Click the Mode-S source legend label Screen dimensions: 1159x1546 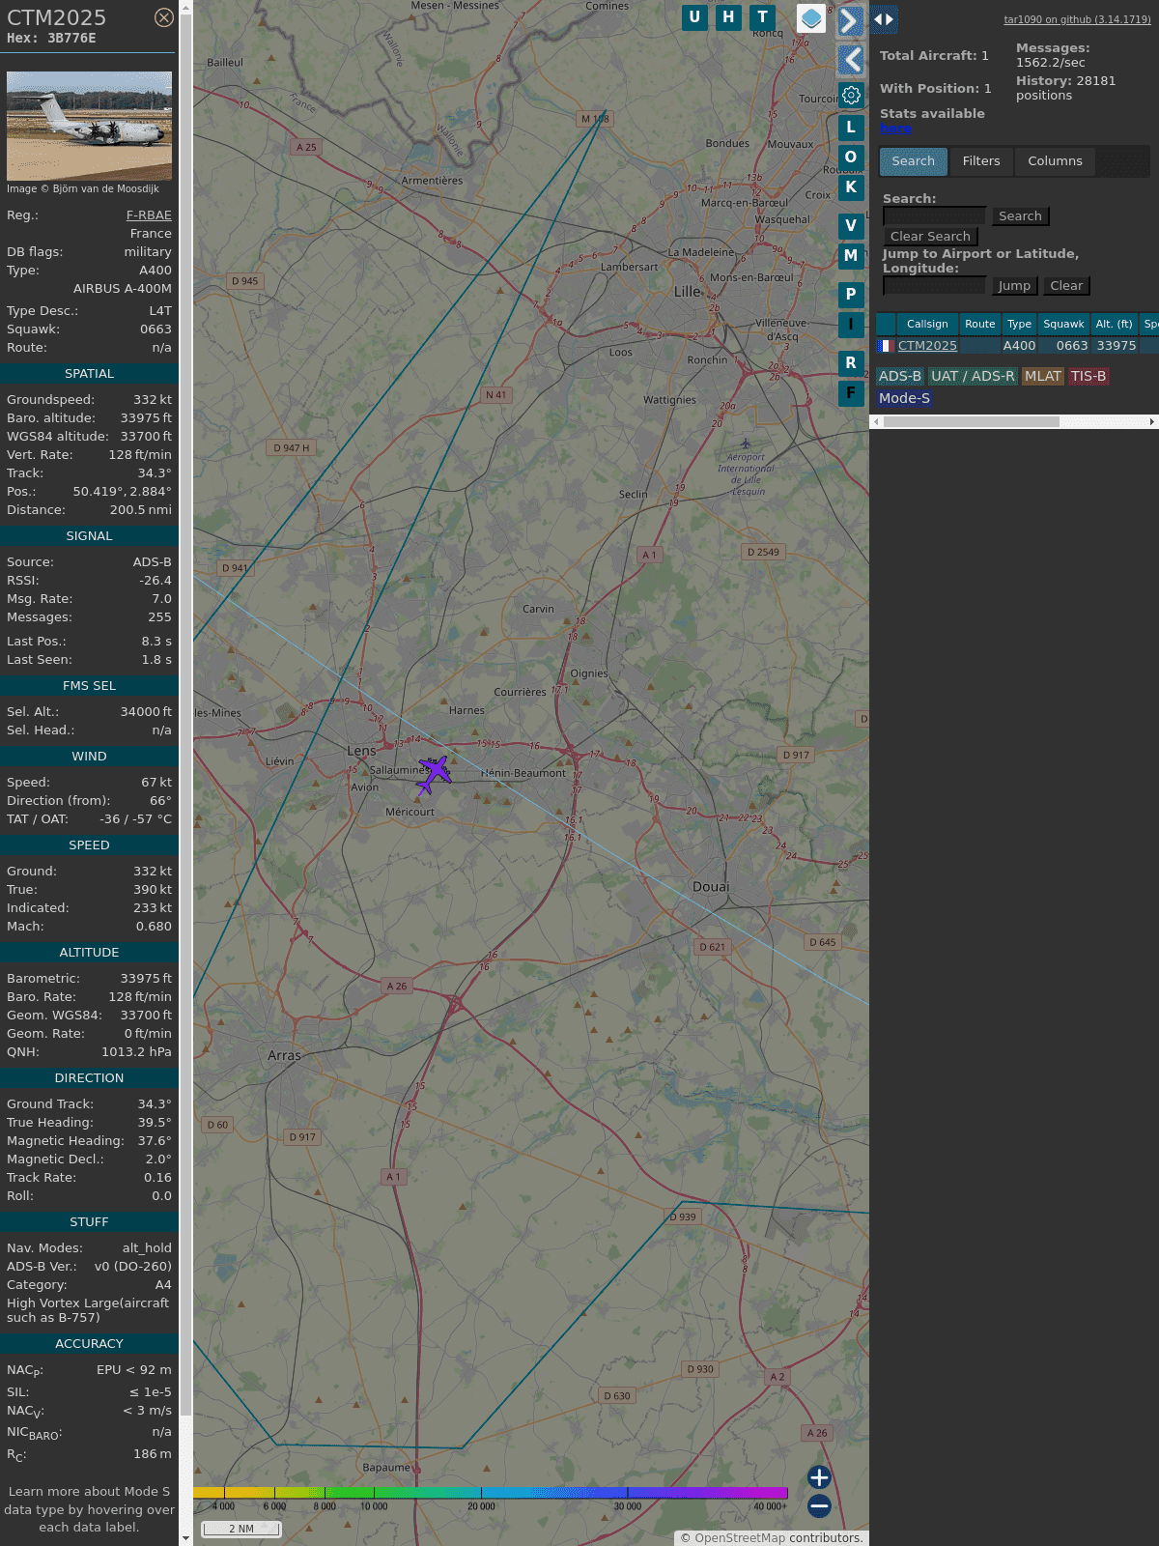point(904,399)
